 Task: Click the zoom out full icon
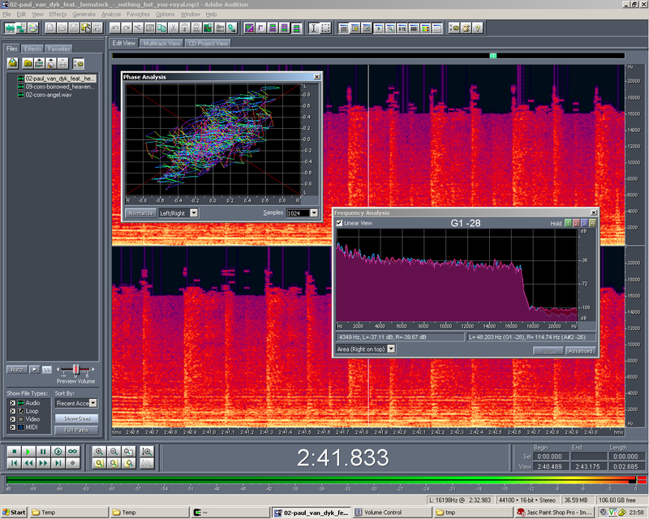click(129, 451)
